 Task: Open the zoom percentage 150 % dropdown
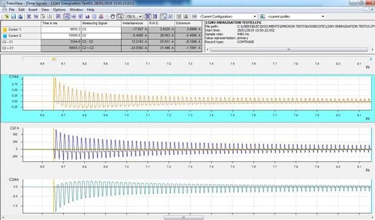point(141,16)
